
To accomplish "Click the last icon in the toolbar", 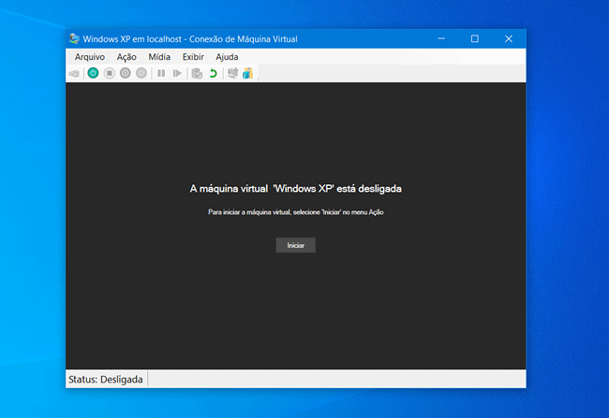I will click(x=247, y=73).
